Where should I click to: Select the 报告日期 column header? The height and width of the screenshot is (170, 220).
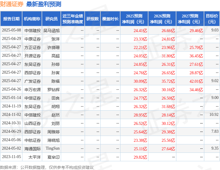pyautogui.click(x=11, y=19)
